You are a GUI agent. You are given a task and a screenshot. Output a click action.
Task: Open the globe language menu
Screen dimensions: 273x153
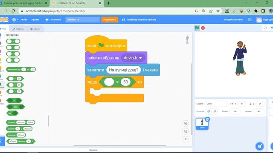pyautogui.click(x=15, y=20)
